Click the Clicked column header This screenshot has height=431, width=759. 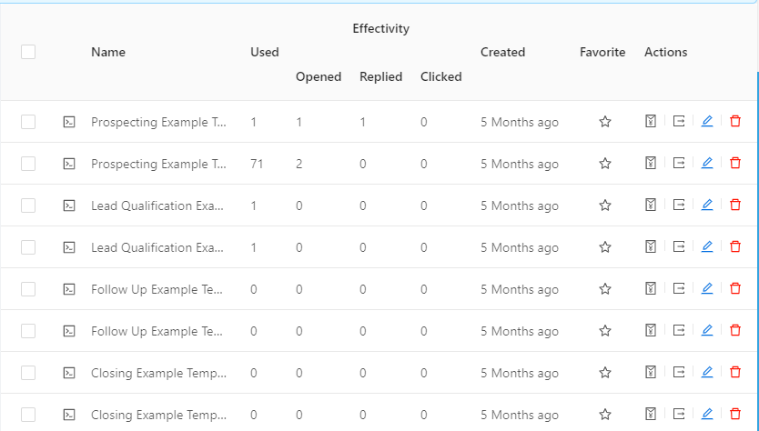[x=441, y=77]
